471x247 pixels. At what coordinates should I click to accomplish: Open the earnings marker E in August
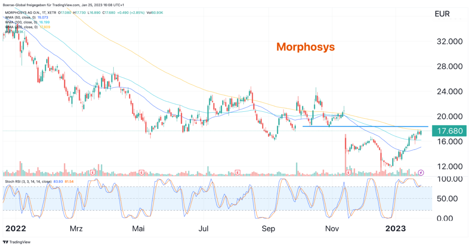tap(238, 173)
